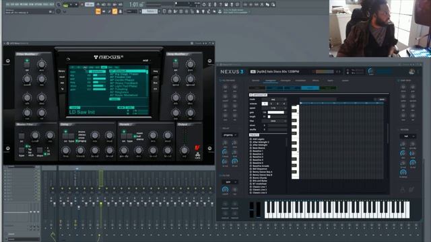Open hall reverb type dropdown in Nexus 3
The height and width of the screenshot is (242, 431).
pyautogui.click(x=407, y=136)
